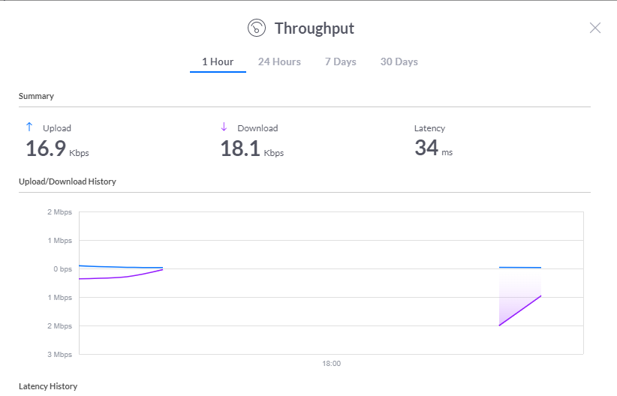Image resolution: width=617 pixels, height=396 pixels.
Task: Click the blue Upload arrow icon
Action: point(29,127)
